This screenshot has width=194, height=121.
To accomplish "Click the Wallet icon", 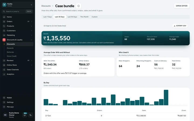I will coord(4,98).
